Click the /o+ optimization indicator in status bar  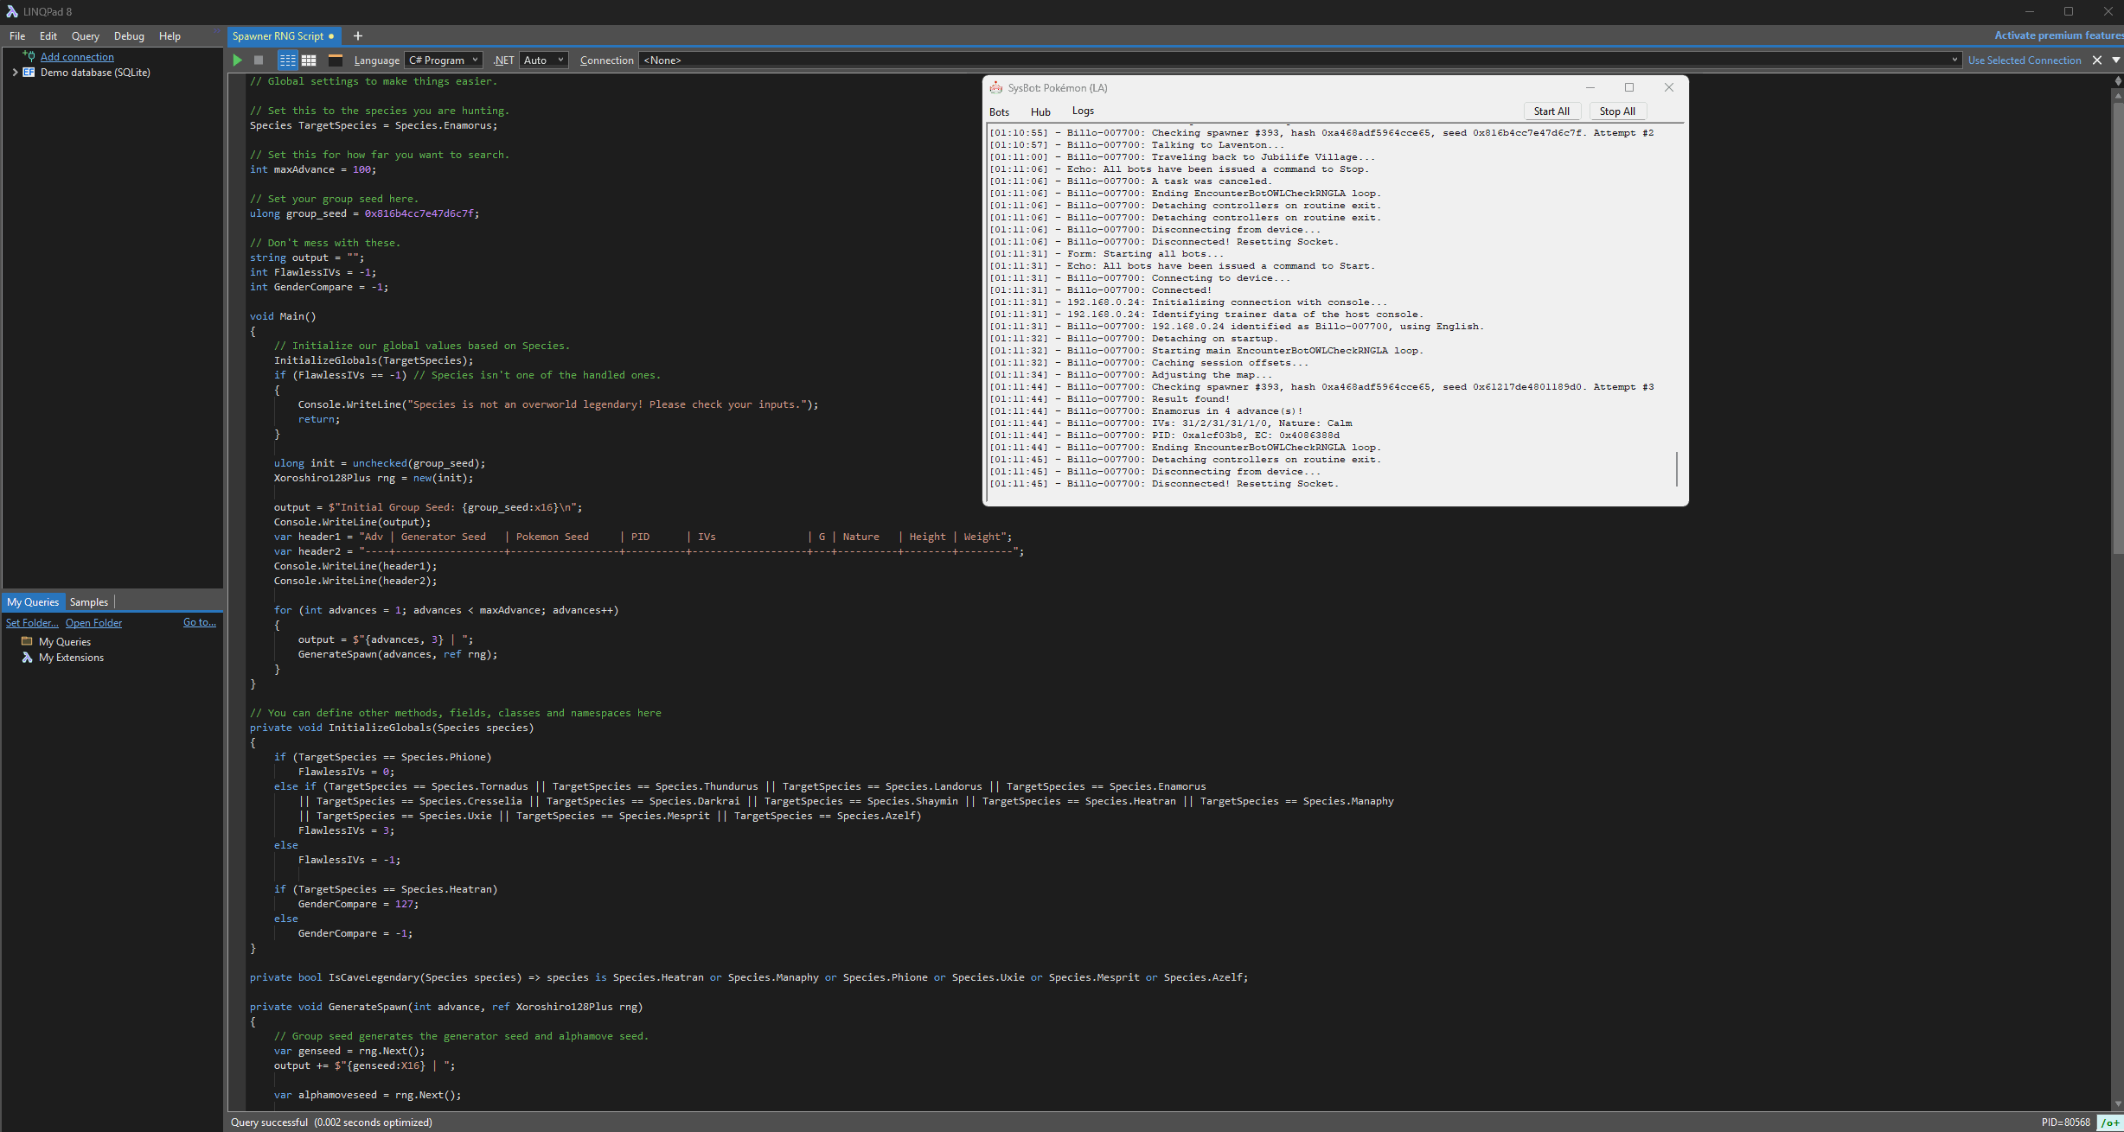tap(2108, 1122)
